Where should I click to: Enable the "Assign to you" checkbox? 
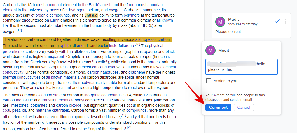coord(209,81)
